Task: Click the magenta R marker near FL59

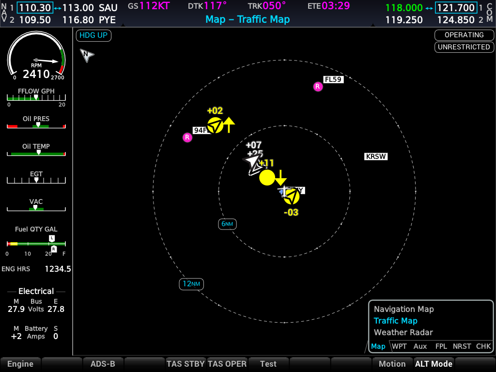Action: tap(318, 86)
